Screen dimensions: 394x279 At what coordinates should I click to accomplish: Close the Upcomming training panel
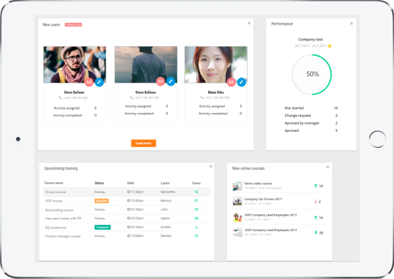click(x=211, y=166)
